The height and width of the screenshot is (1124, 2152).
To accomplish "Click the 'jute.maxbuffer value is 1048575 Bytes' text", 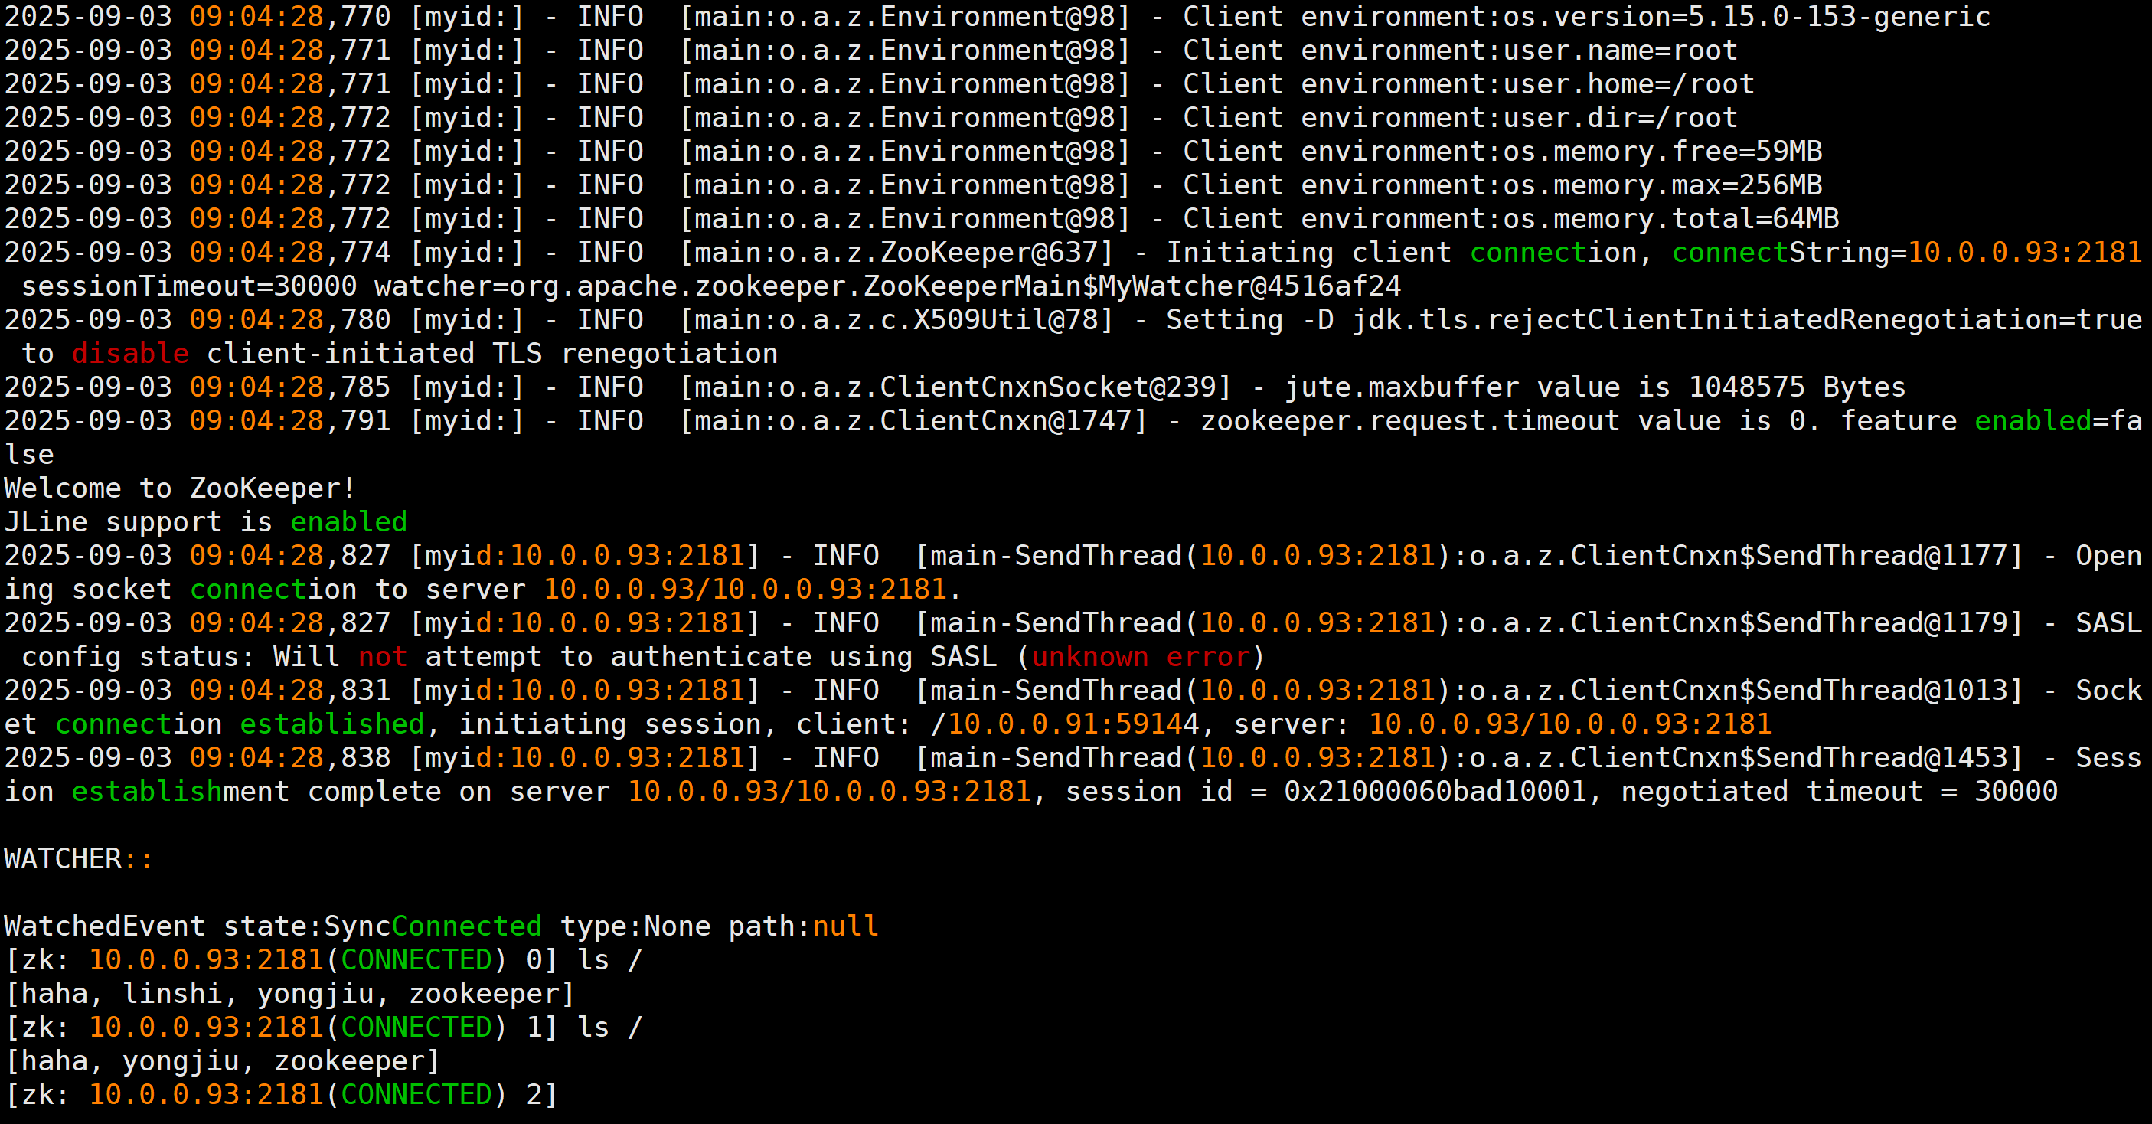I will (x=1595, y=387).
